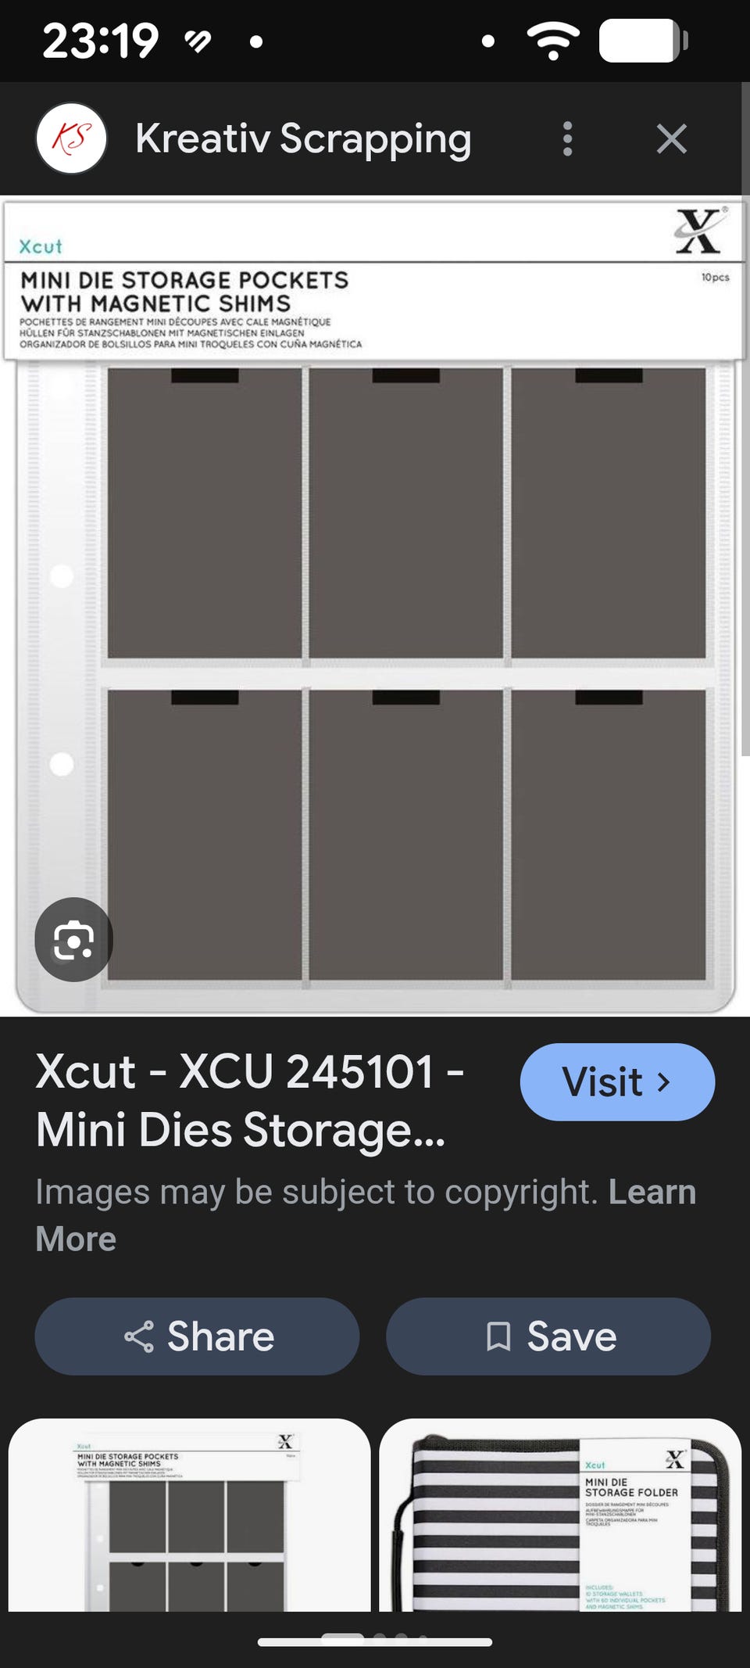This screenshot has width=750, height=1668.
Task: Visit the Kreativ Scrapping product page
Action: (617, 1082)
